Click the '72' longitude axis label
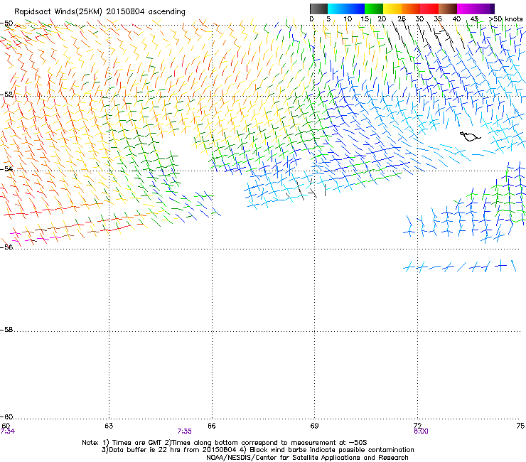This screenshot has height=462, width=526. (417, 426)
